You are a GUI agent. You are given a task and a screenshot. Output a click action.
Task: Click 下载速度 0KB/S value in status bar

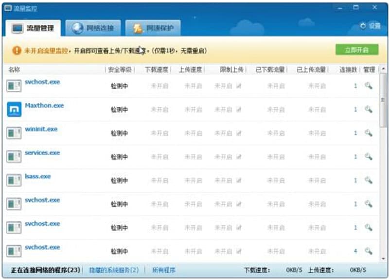[294, 270]
